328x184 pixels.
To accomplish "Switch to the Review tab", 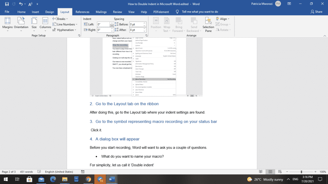I will (117, 12).
